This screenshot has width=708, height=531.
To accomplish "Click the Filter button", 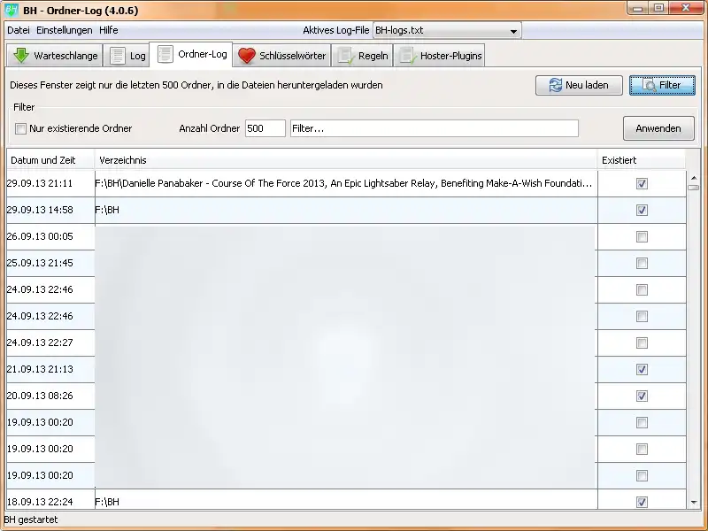I will coord(662,85).
